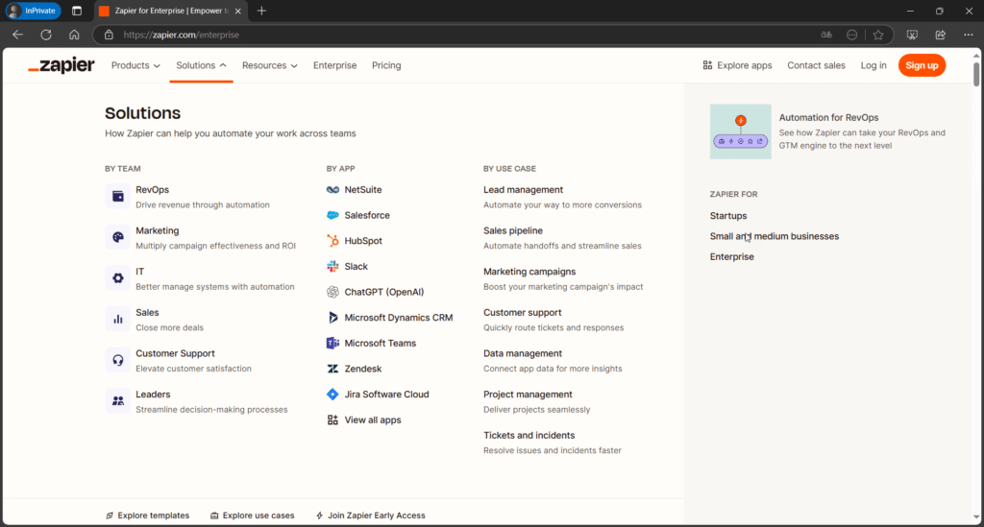Click the Zendesk app icon

coord(332,369)
